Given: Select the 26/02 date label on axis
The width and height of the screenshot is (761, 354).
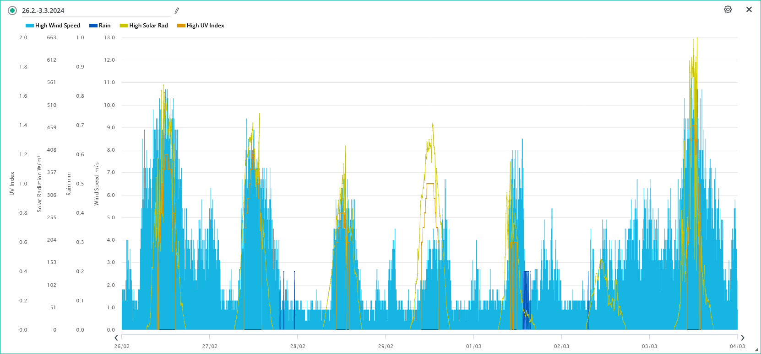Looking at the screenshot, I should pos(122,346).
